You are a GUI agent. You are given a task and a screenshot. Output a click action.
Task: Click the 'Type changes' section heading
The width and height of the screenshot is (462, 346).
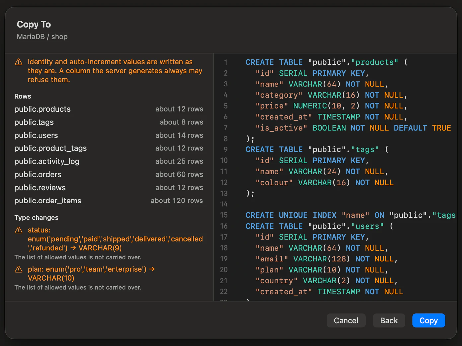[37, 218]
